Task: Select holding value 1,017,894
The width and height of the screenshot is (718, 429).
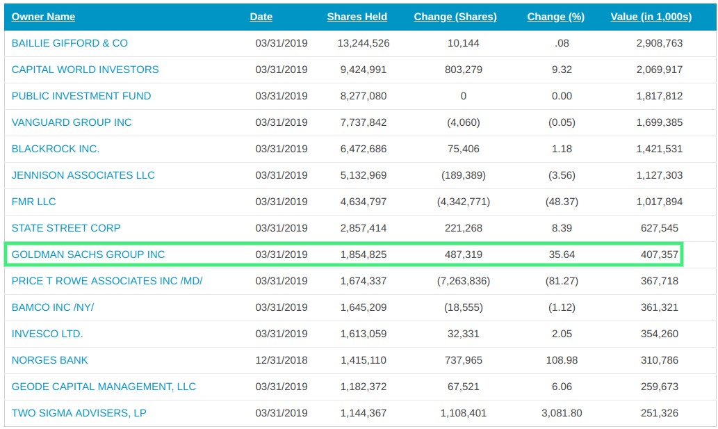Action: [x=660, y=202]
